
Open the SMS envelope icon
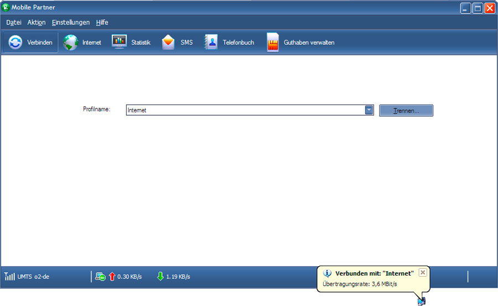(x=168, y=42)
